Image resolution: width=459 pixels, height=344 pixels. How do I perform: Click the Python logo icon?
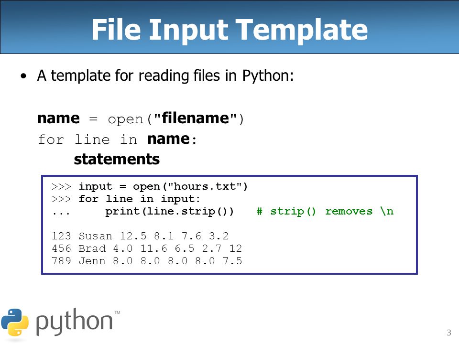(x=15, y=322)
